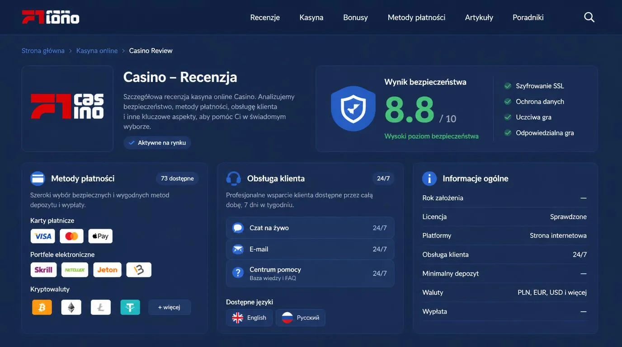
Task: Click the Visa card icon
Action: point(43,236)
